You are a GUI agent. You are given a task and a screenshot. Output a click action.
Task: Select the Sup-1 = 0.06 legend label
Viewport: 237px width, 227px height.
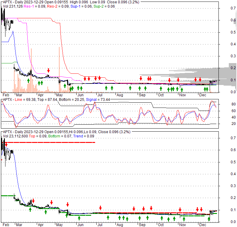click(81, 6)
